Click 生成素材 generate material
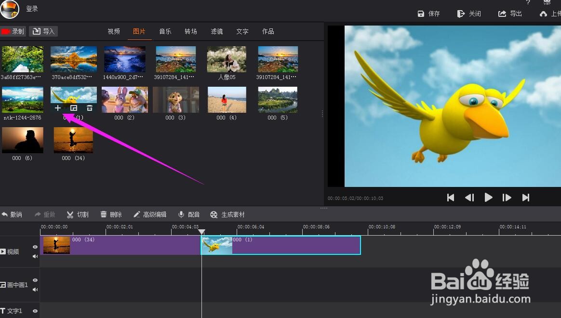Screen dimensions: 561x318 tap(227, 214)
